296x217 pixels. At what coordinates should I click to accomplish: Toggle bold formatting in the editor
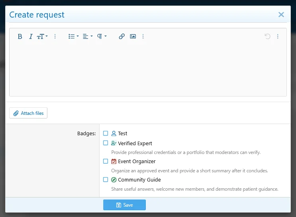pyautogui.click(x=20, y=36)
